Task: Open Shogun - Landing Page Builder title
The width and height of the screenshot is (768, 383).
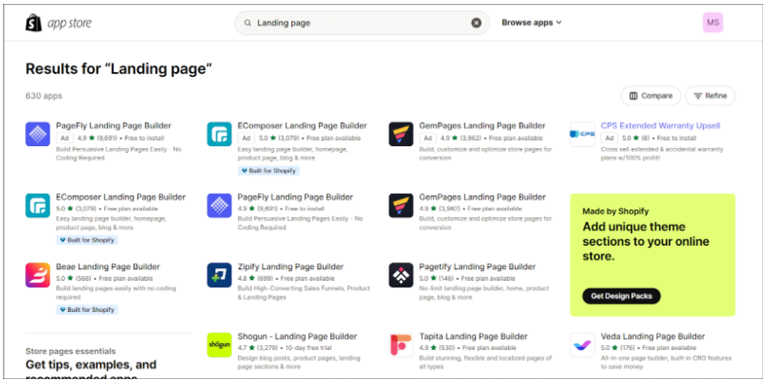Action: pos(297,336)
